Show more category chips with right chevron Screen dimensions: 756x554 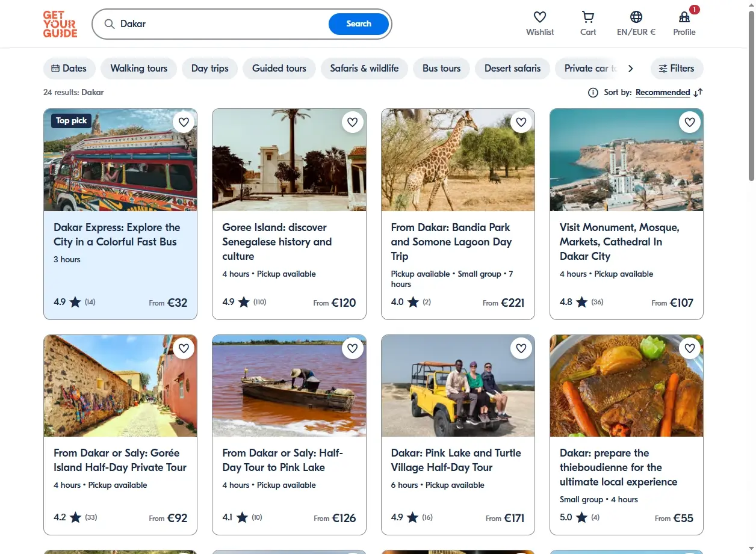[630, 69]
